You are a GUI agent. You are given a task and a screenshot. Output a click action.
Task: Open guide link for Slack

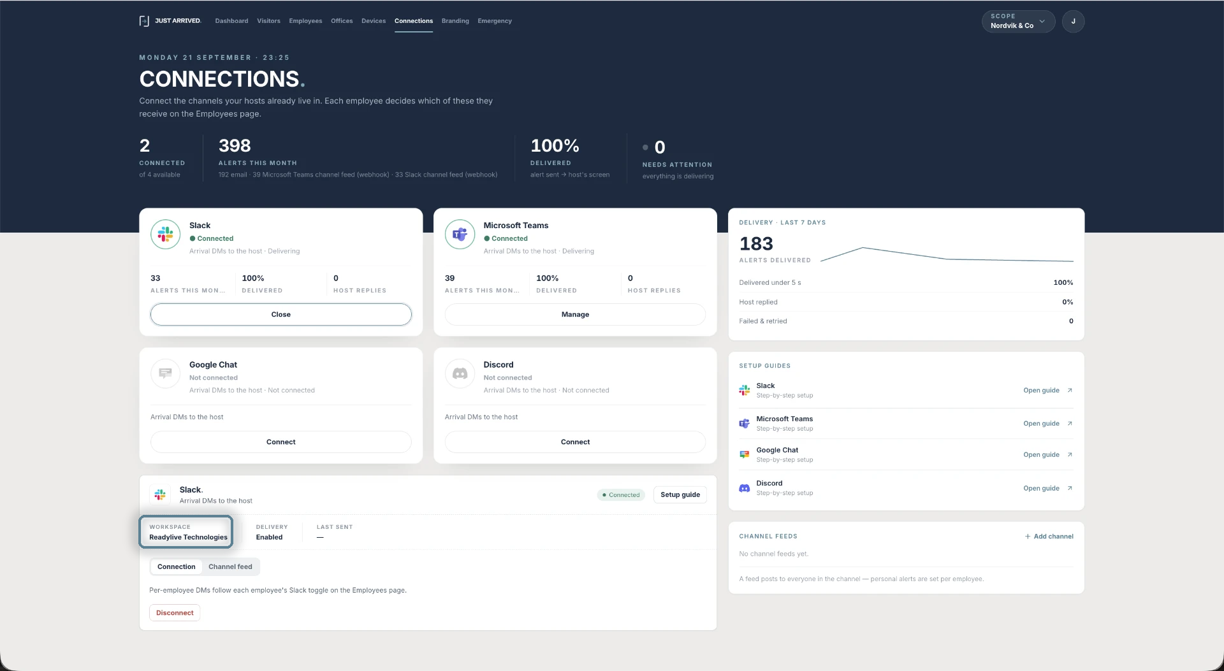point(1041,390)
